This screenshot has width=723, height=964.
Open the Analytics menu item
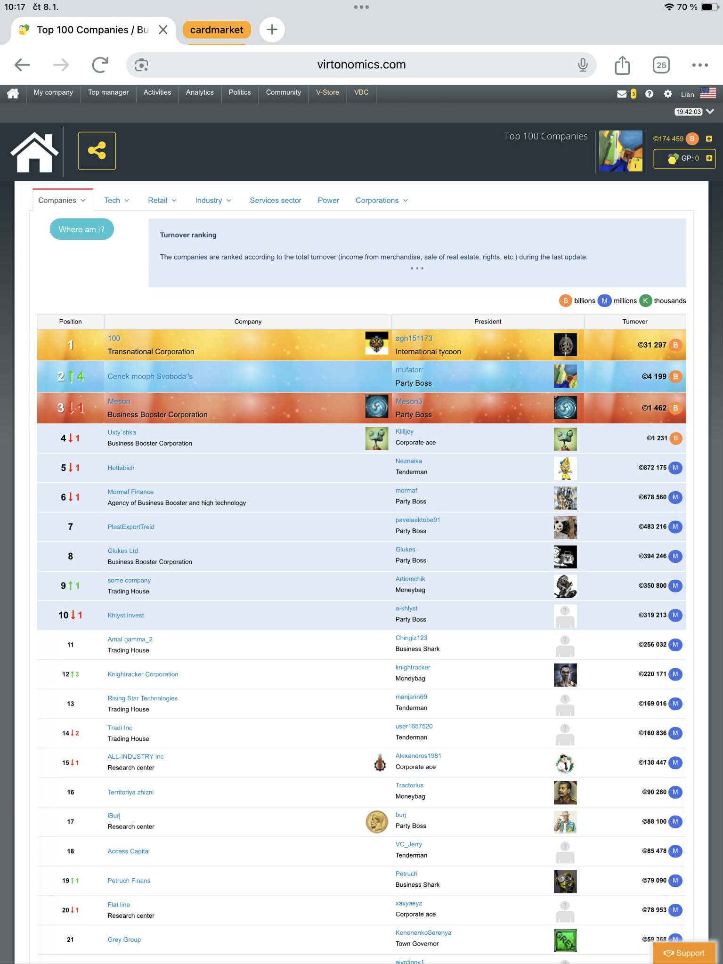pyautogui.click(x=200, y=92)
